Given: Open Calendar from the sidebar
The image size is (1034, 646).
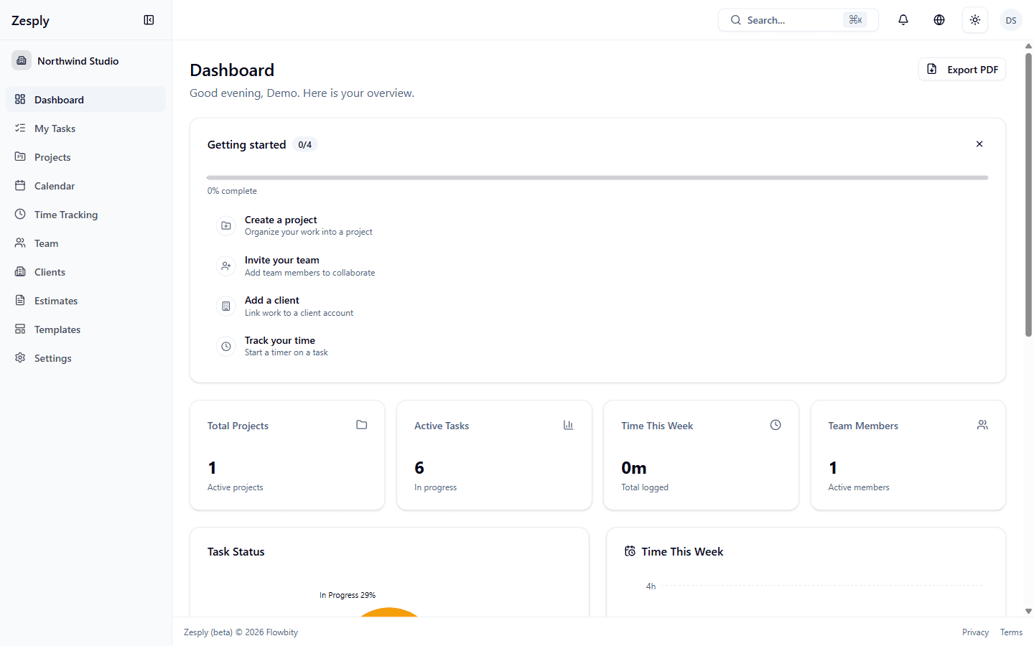Looking at the screenshot, I should (x=86, y=185).
